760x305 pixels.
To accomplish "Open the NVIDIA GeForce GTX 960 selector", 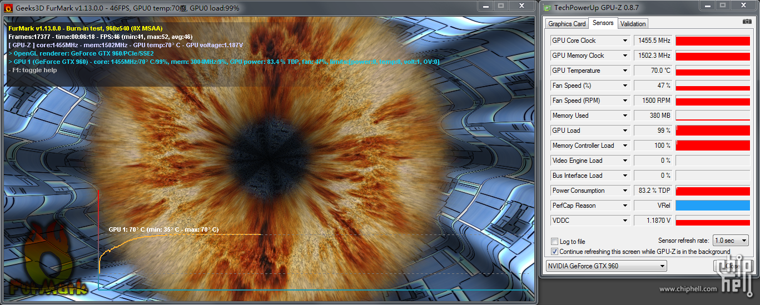I will point(606,266).
